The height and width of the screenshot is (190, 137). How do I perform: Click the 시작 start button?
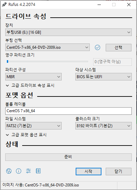pos(88,171)
